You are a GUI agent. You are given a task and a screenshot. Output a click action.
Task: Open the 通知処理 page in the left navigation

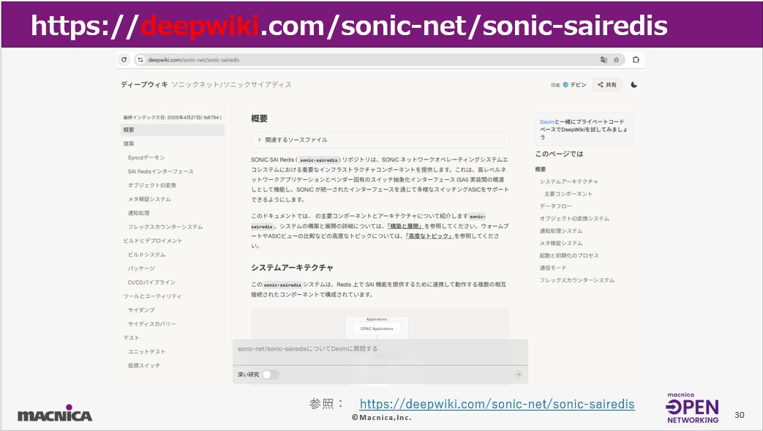tap(139, 213)
